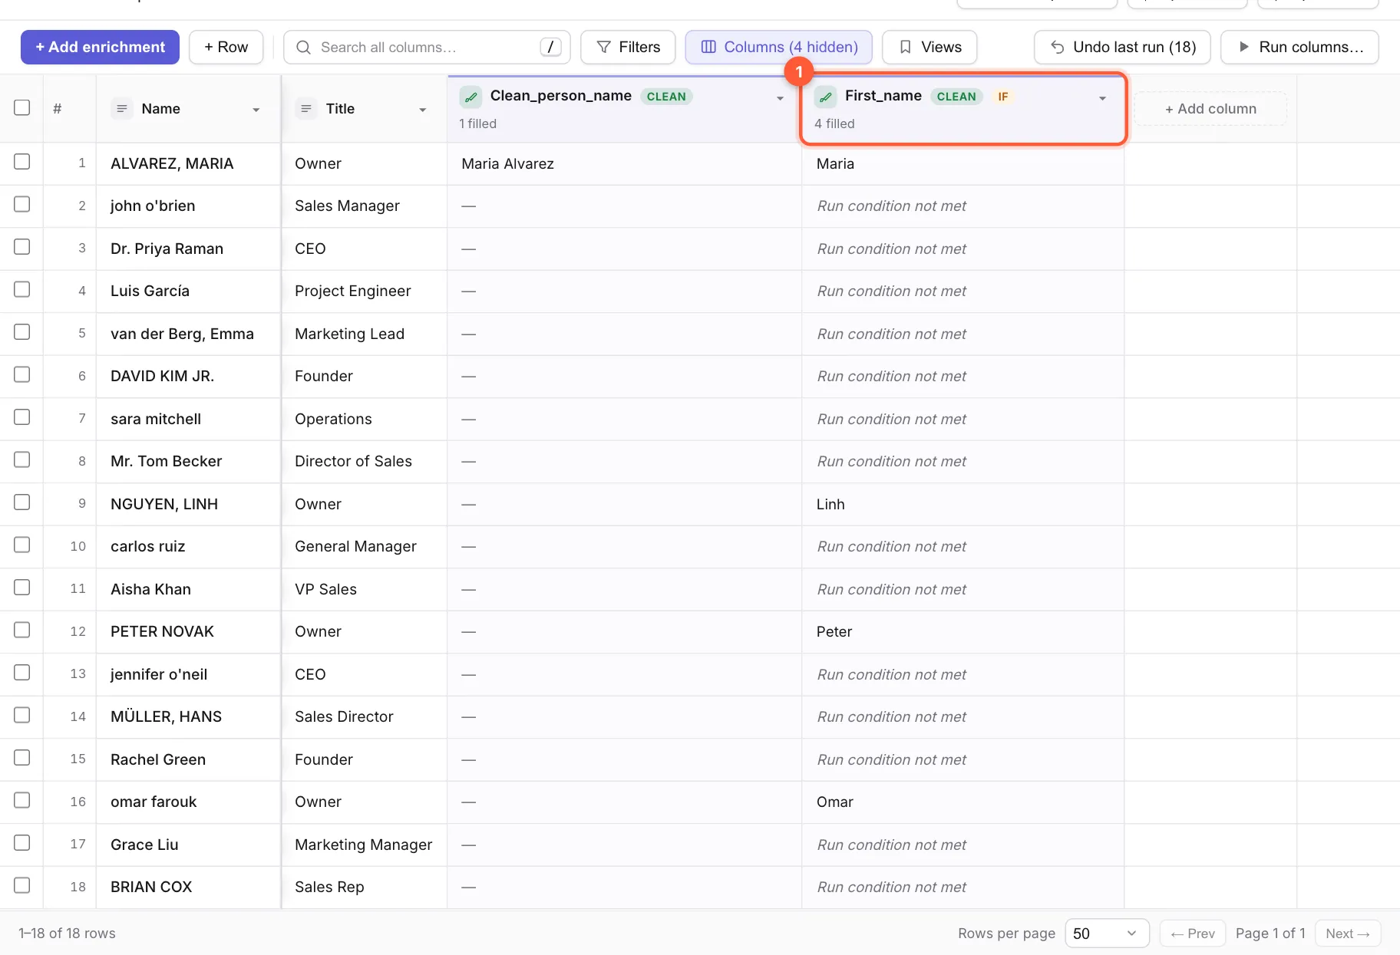Click First_name enrichment wand icon
Screen dimensions: 1400x955
click(x=826, y=97)
